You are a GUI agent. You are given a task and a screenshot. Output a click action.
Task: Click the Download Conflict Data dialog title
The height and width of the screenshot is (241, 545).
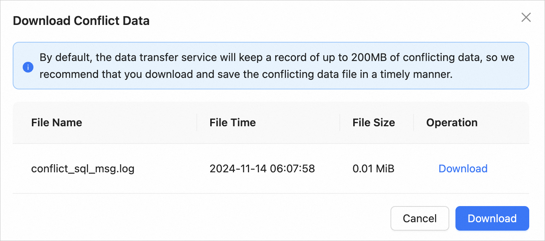[81, 21]
